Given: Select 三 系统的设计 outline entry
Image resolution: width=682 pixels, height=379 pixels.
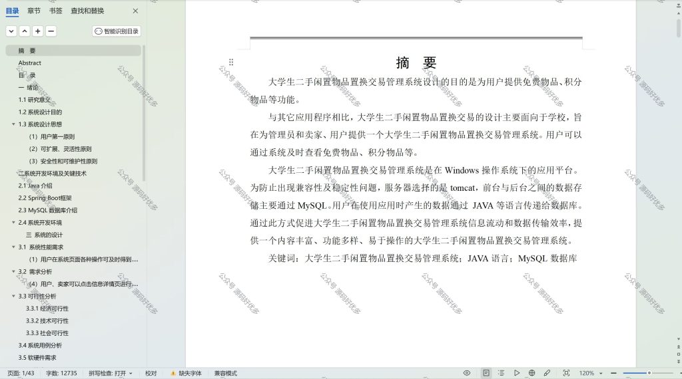Looking at the screenshot, I should coord(45,235).
